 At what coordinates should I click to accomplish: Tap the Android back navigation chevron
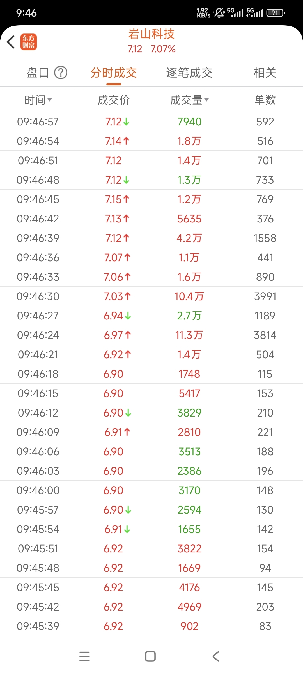tap(216, 656)
